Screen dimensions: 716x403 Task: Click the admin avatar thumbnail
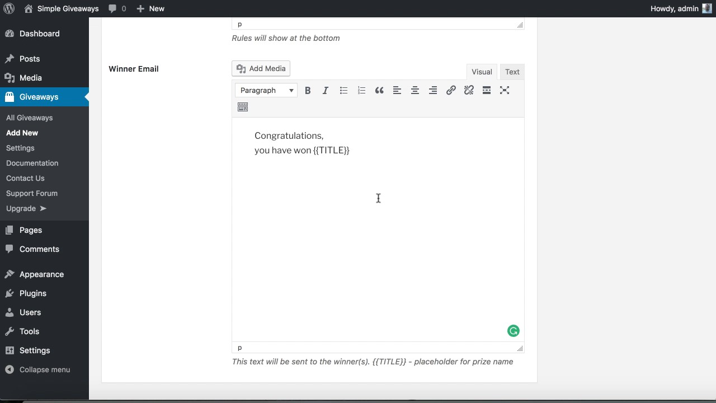[707, 8]
